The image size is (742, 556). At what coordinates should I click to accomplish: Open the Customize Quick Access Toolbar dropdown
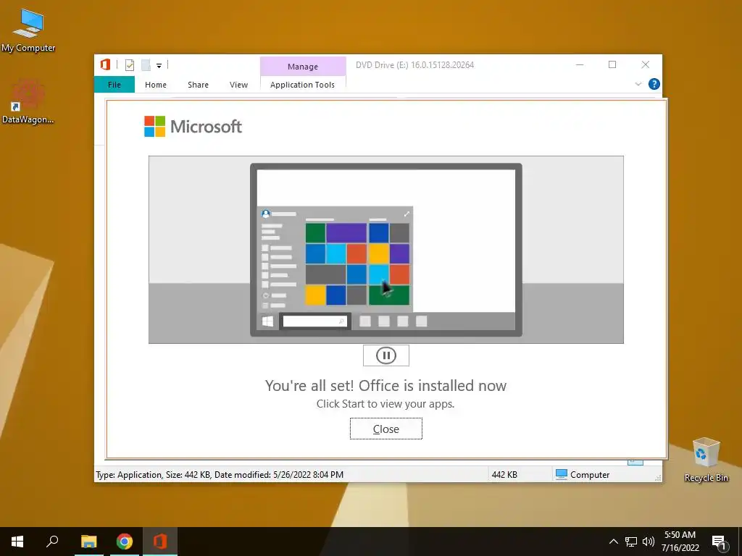coord(159,66)
